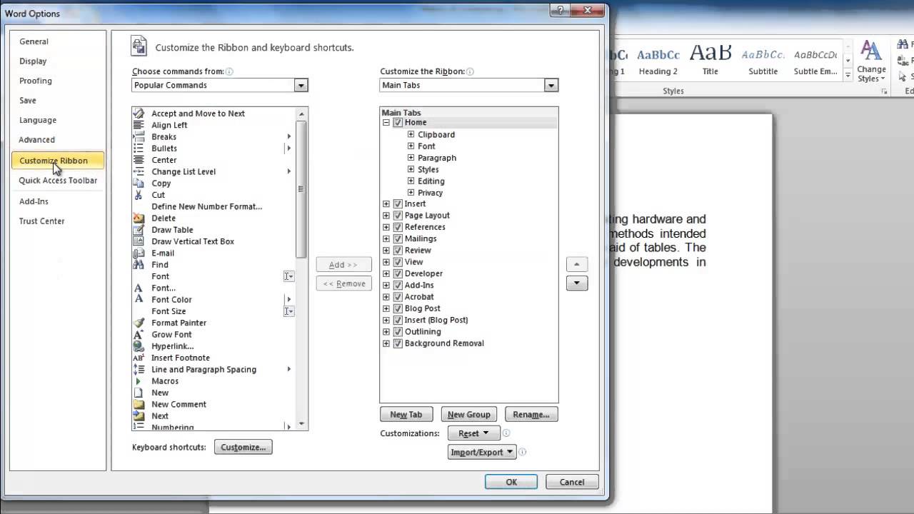Select the Copy command icon
Screen dimensions: 914x514
[139, 183]
